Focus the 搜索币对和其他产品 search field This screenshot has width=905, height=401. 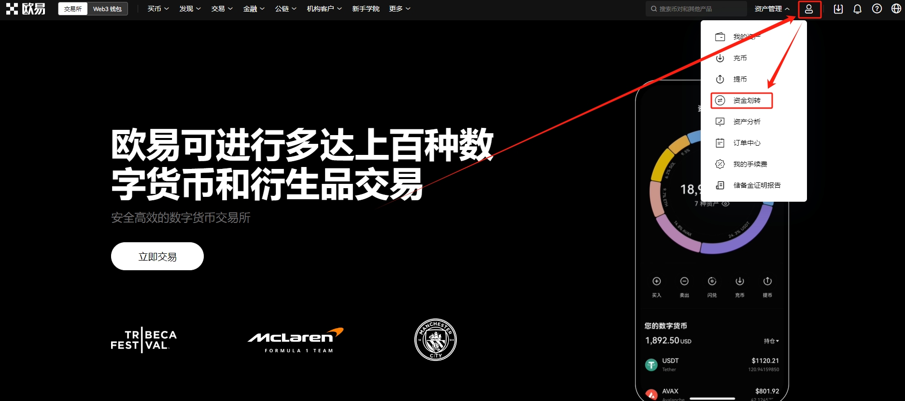[696, 9]
